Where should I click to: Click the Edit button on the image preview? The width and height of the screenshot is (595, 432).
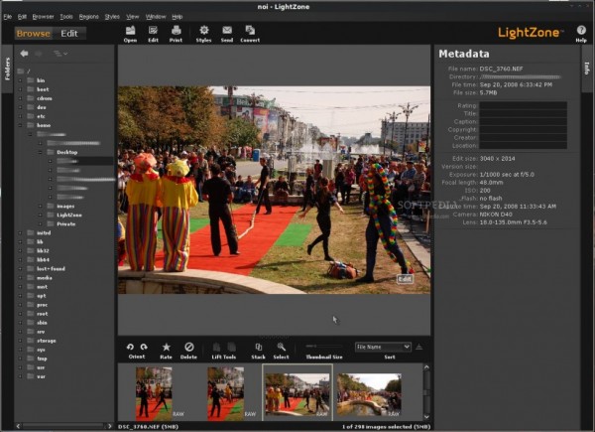tap(404, 279)
